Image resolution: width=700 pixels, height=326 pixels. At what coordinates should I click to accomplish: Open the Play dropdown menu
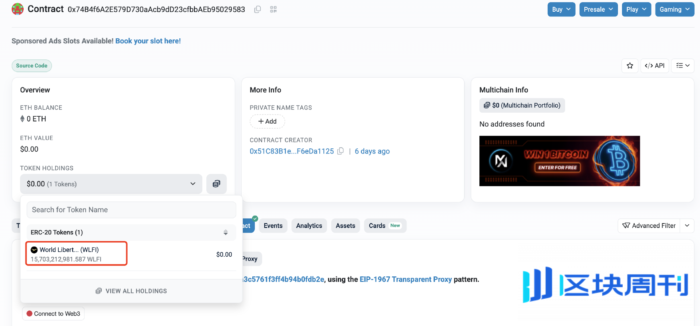[636, 9]
